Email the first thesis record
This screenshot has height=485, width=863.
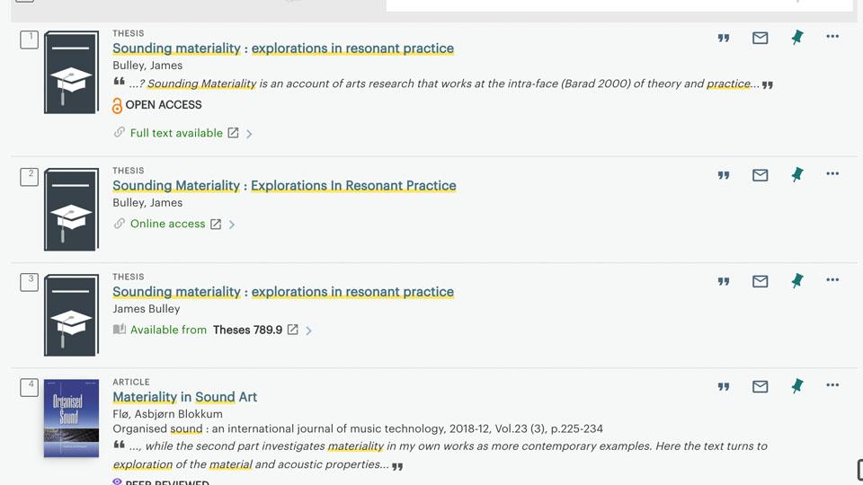click(x=761, y=38)
